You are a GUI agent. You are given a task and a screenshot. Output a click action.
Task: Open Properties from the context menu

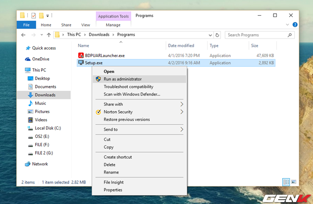139,190
